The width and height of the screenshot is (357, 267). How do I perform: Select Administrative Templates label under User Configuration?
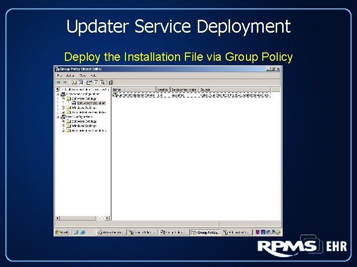click(x=89, y=131)
